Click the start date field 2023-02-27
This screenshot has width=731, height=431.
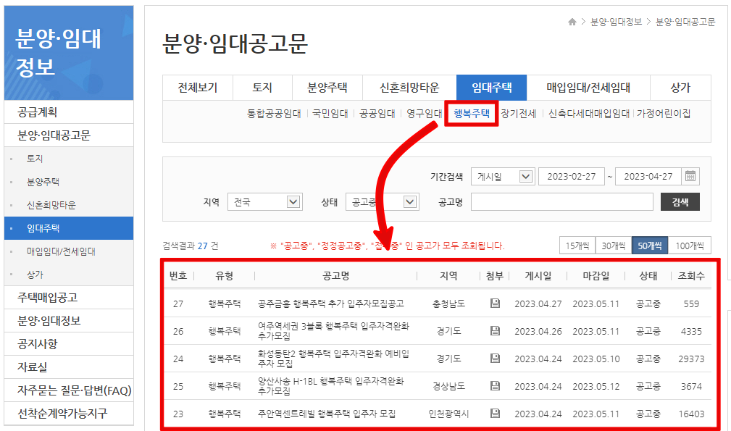click(572, 177)
